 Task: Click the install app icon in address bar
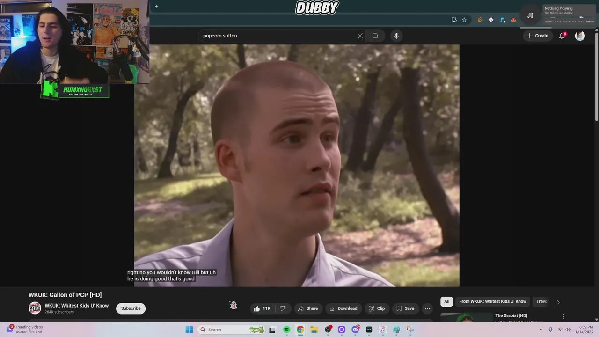454,20
